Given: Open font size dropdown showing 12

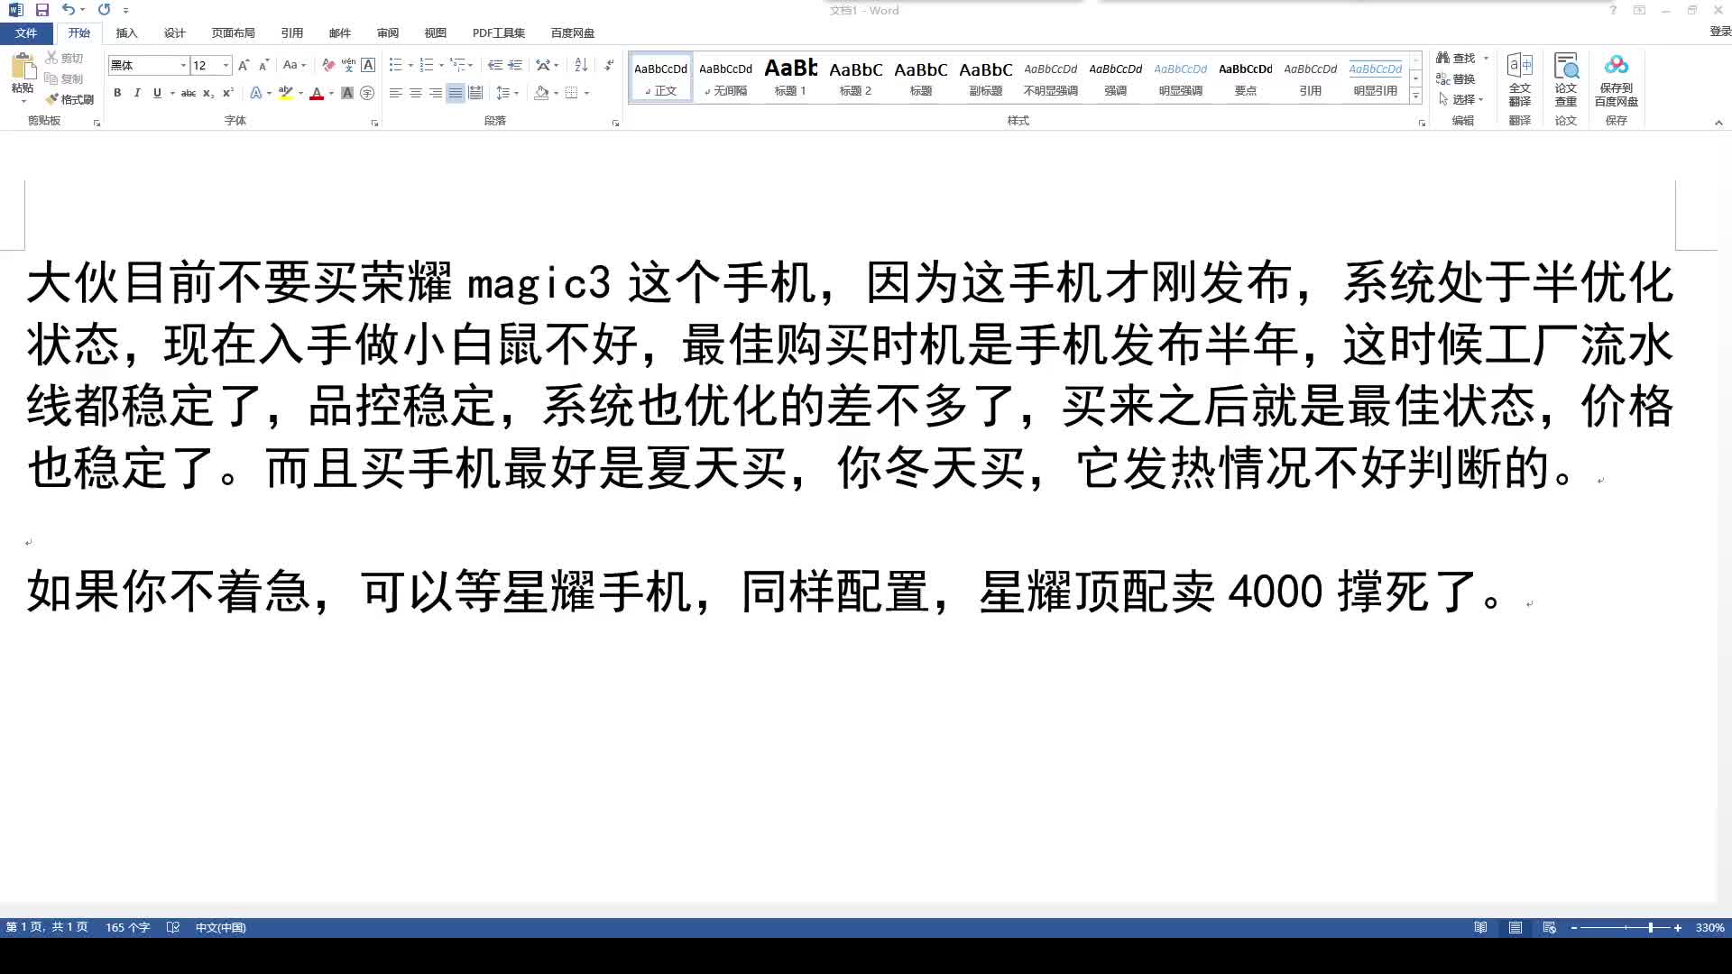Looking at the screenshot, I should point(226,65).
